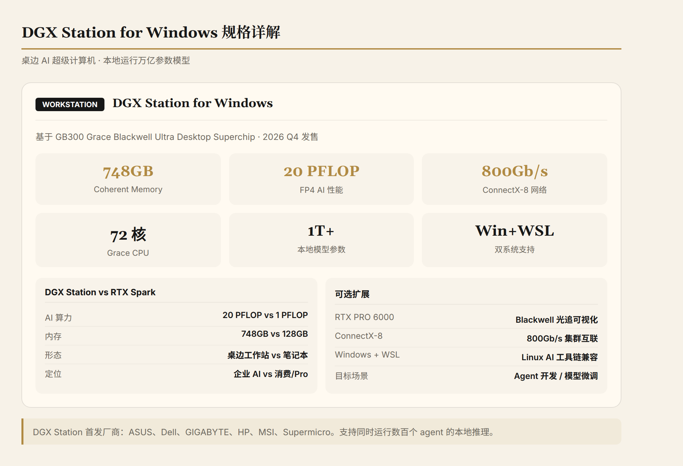The width and height of the screenshot is (683, 466).
Task: Select the 748GB stat value
Action: click(x=128, y=171)
